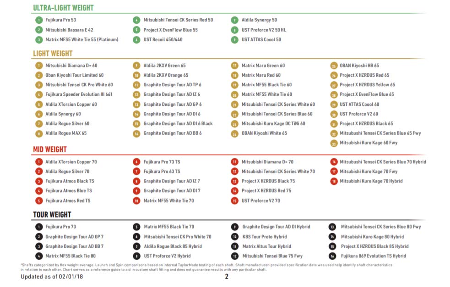Pick the gold badge beside Matrix Maru Green 60
The width and height of the screenshot is (450, 287).
coord(235,66)
